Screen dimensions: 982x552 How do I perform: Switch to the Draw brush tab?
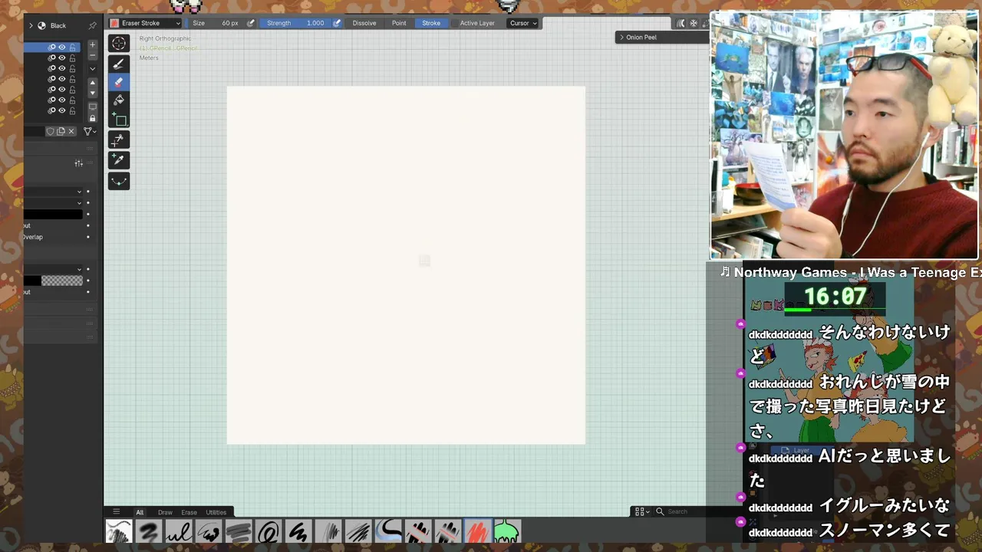165,512
